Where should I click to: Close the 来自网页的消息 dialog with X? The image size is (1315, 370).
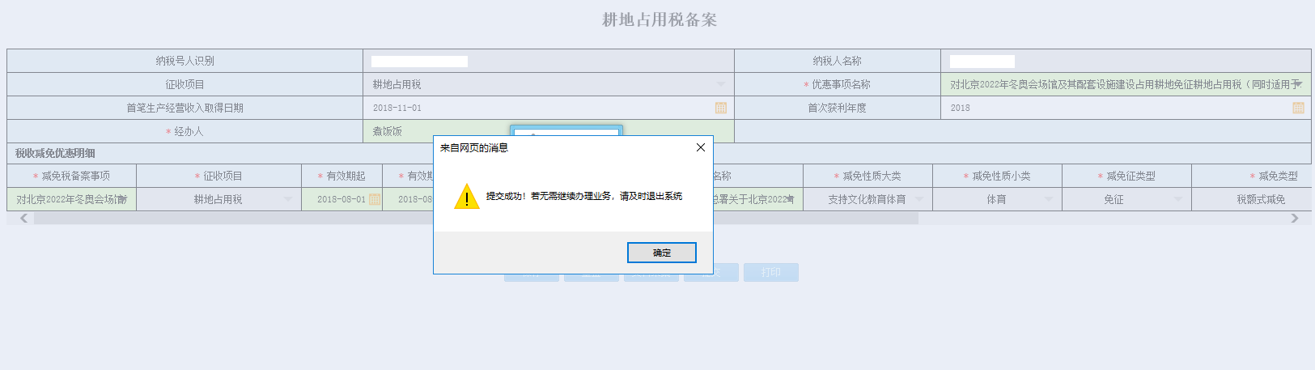[700, 147]
